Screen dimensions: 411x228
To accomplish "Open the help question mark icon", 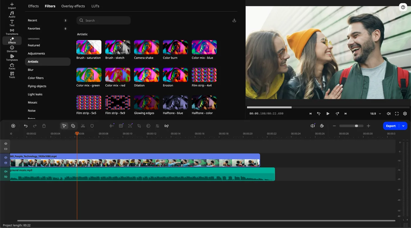I will pos(403,7).
